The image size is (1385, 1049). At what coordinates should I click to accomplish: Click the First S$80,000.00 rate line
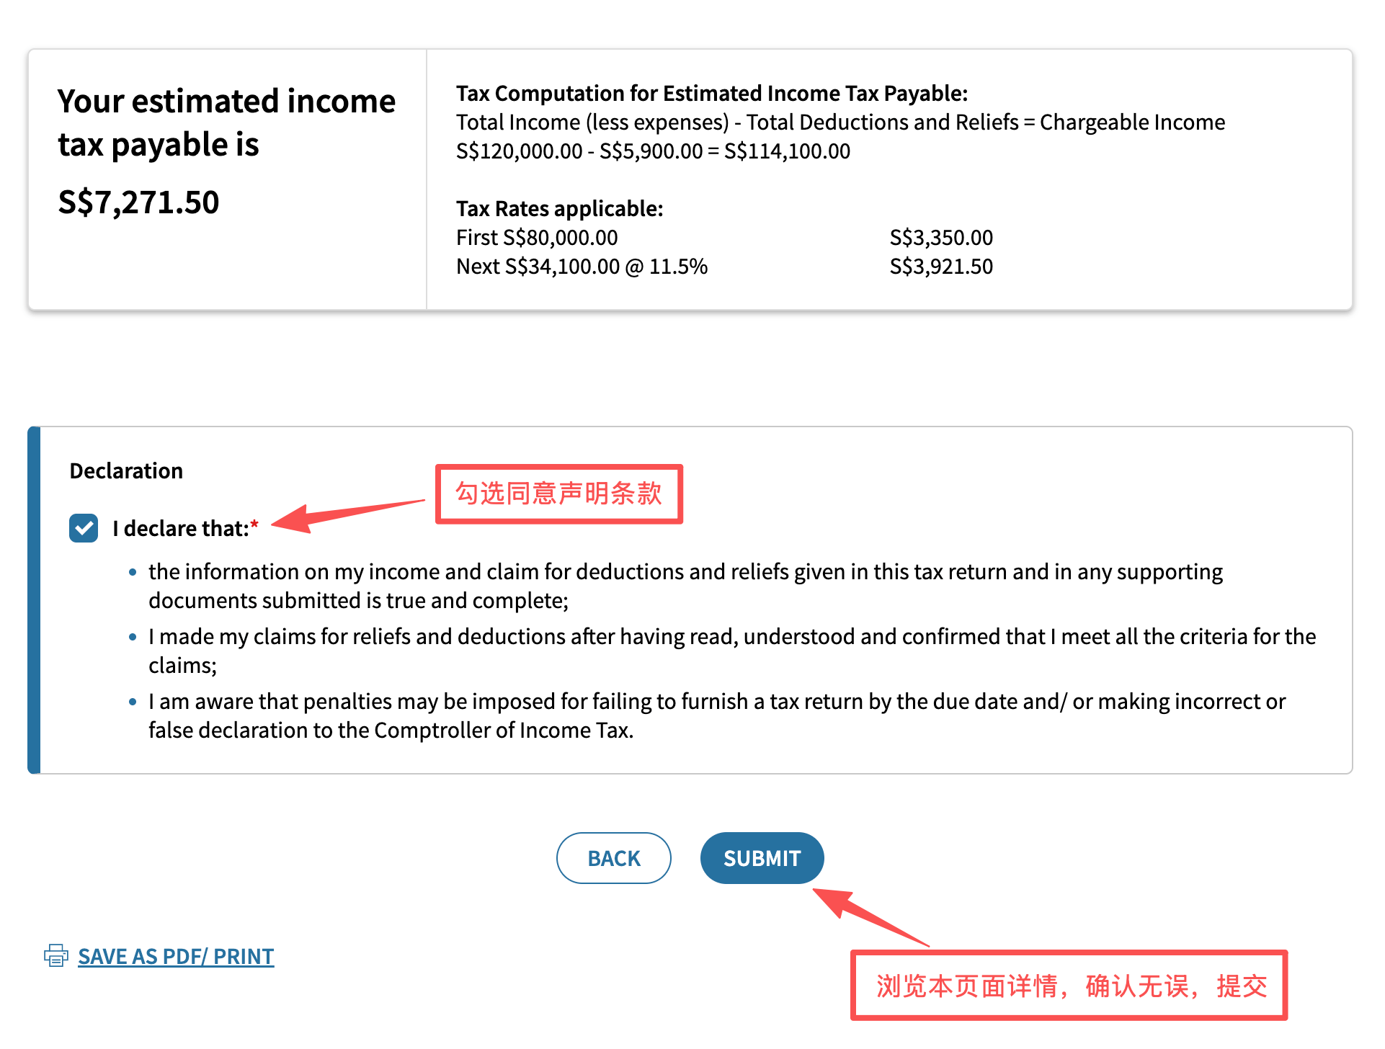click(536, 237)
